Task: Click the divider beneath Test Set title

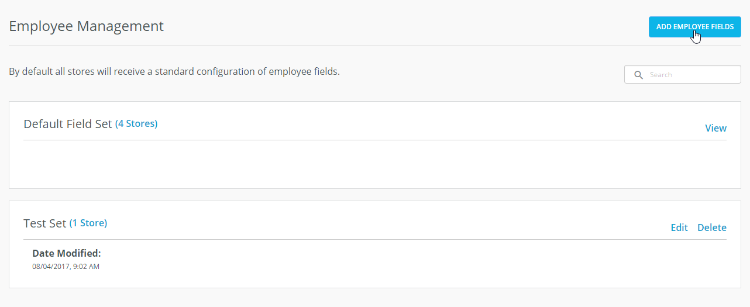Action: click(x=374, y=239)
